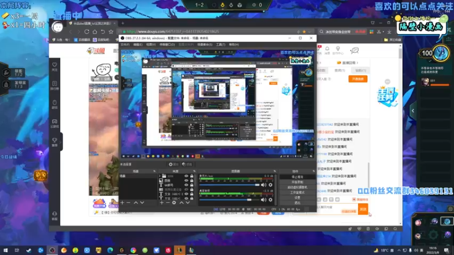
Task: Open OBS 场景集合(S) menu
Action: click(205, 45)
